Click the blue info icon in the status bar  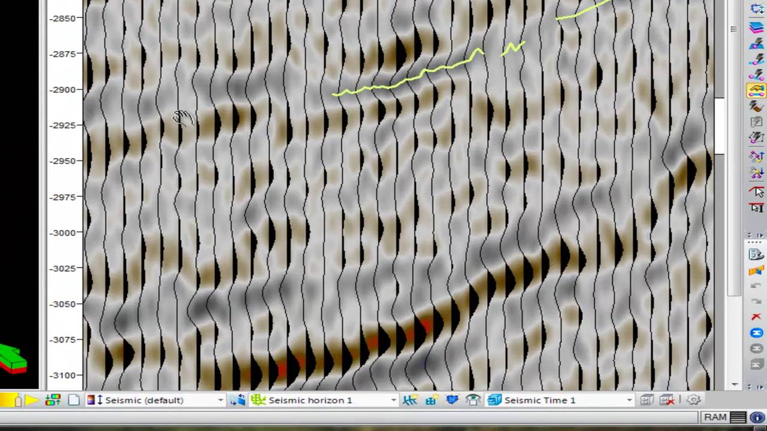click(757, 417)
